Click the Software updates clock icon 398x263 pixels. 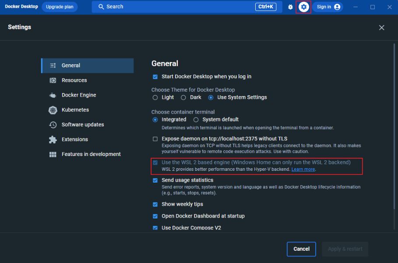[x=53, y=125]
